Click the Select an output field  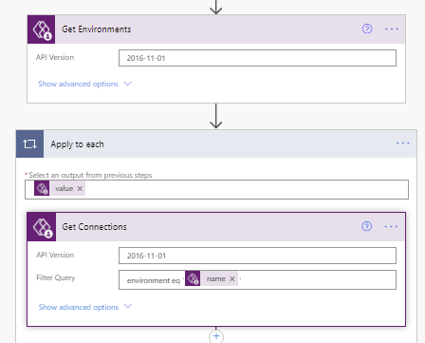(216, 189)
